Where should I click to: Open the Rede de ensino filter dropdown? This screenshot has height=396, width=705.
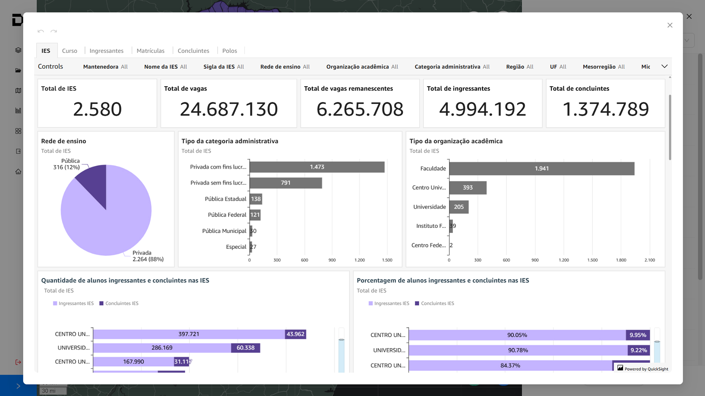pos(285,67)
